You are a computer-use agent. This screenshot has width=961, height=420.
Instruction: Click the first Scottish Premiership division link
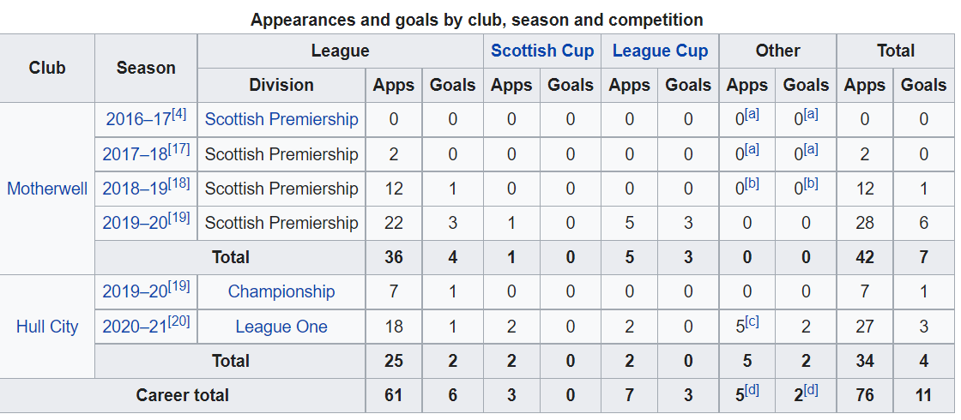pyautogui.click(x=281, y=119)
